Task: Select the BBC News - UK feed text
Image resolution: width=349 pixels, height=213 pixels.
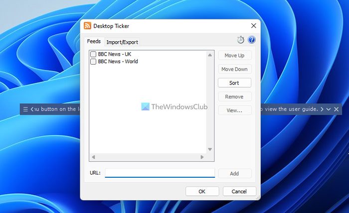Action: pos(115,54)
